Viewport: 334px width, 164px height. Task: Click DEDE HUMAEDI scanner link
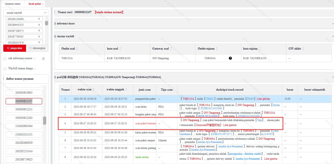(208, 116)
